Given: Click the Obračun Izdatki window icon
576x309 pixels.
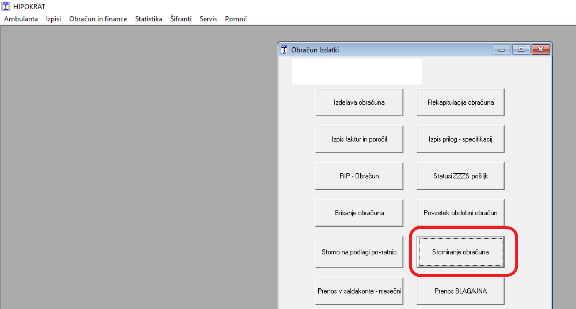Looking at the screenshot, I should click(284, 49).
